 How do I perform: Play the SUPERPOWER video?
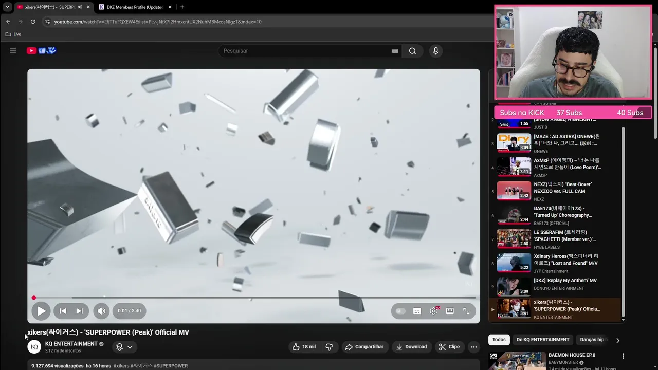(x=41, y=311)
